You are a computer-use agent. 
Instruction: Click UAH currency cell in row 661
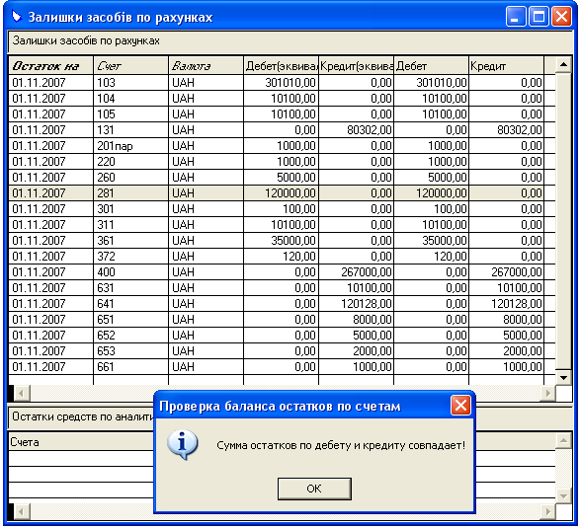(207, 367)
